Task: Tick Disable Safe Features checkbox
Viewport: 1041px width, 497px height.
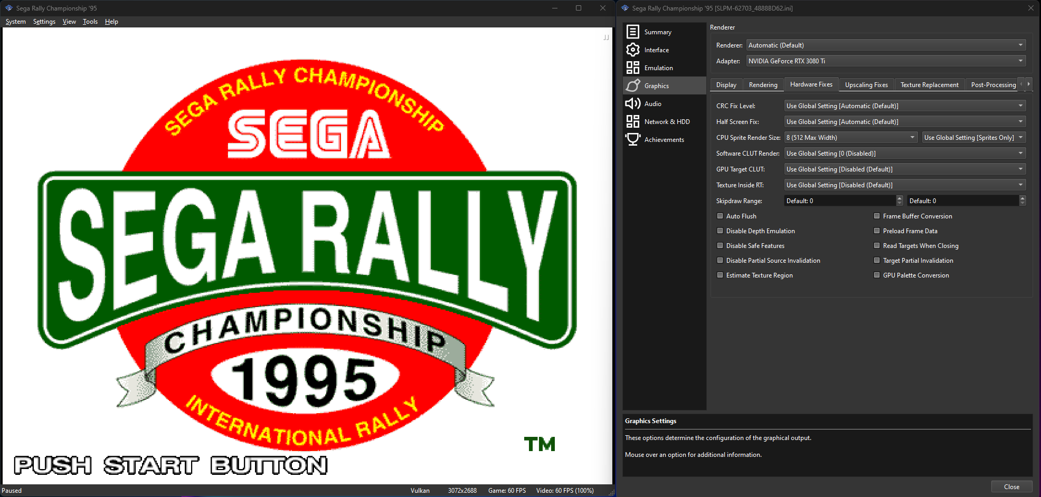Action: 720,245
